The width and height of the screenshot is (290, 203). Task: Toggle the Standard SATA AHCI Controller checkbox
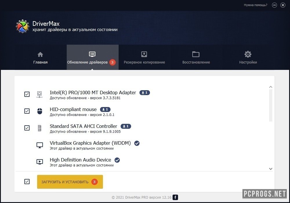click(x=27, y=128)
